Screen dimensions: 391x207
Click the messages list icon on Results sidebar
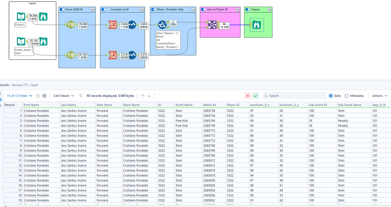pyautogui.click(x=1, y=94)
